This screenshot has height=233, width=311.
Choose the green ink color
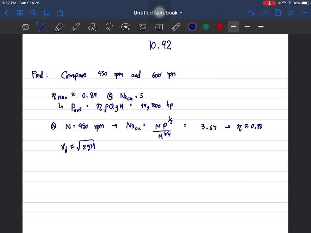(206, 27)
